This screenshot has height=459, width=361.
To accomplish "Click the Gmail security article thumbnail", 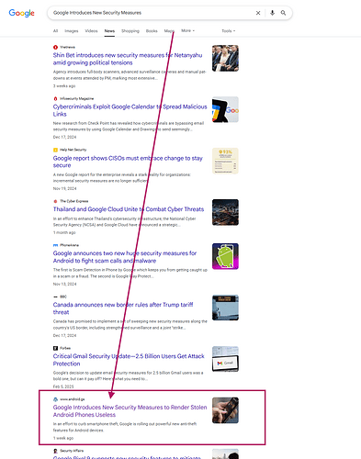I will pos(225,359).
